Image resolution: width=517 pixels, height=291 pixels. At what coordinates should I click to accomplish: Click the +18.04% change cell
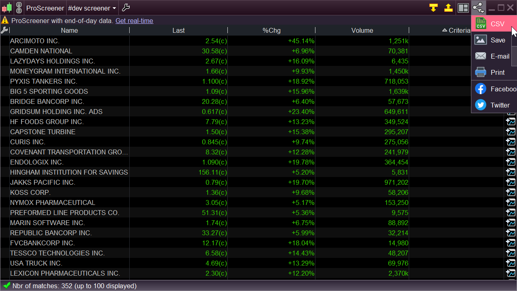(301, 243)
